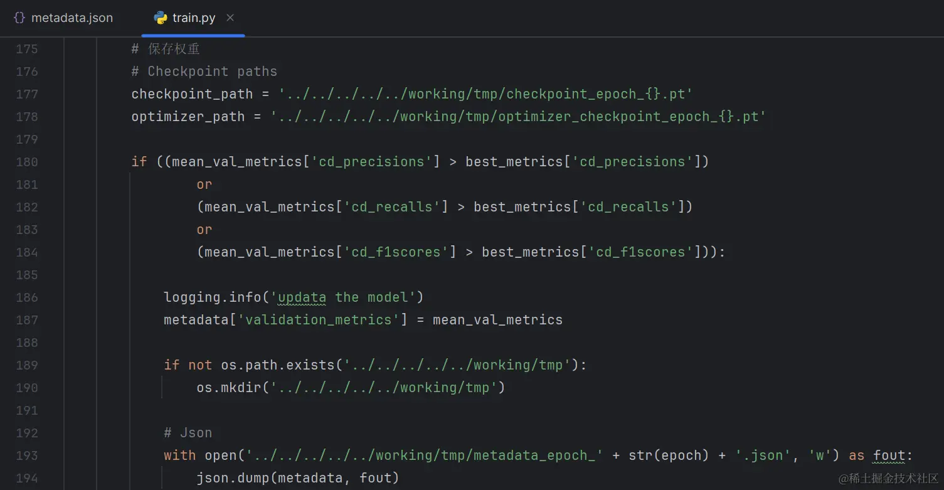This screenshot has height=490, width=944.
Task: Click the Python logo icon on train.py tab
Action: coord(161,18)
